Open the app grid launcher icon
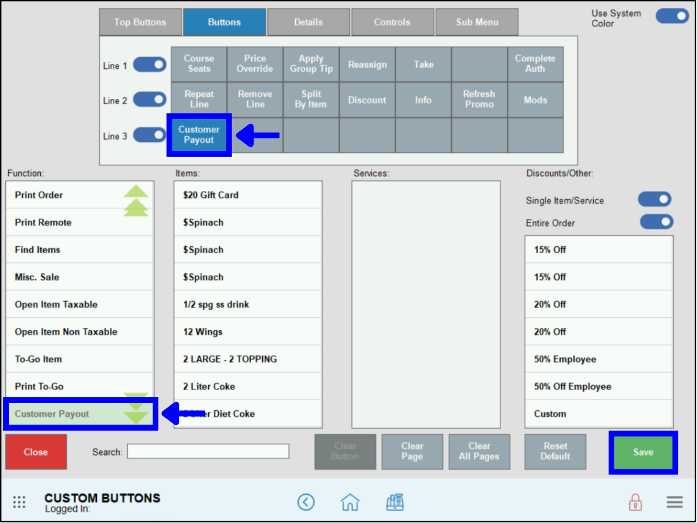The height and width of the screenshot is (523, 697). point(19,502)
